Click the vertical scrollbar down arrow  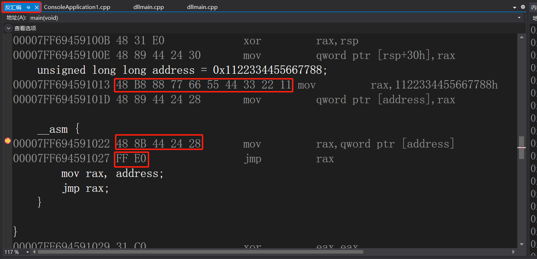(522, 245)
